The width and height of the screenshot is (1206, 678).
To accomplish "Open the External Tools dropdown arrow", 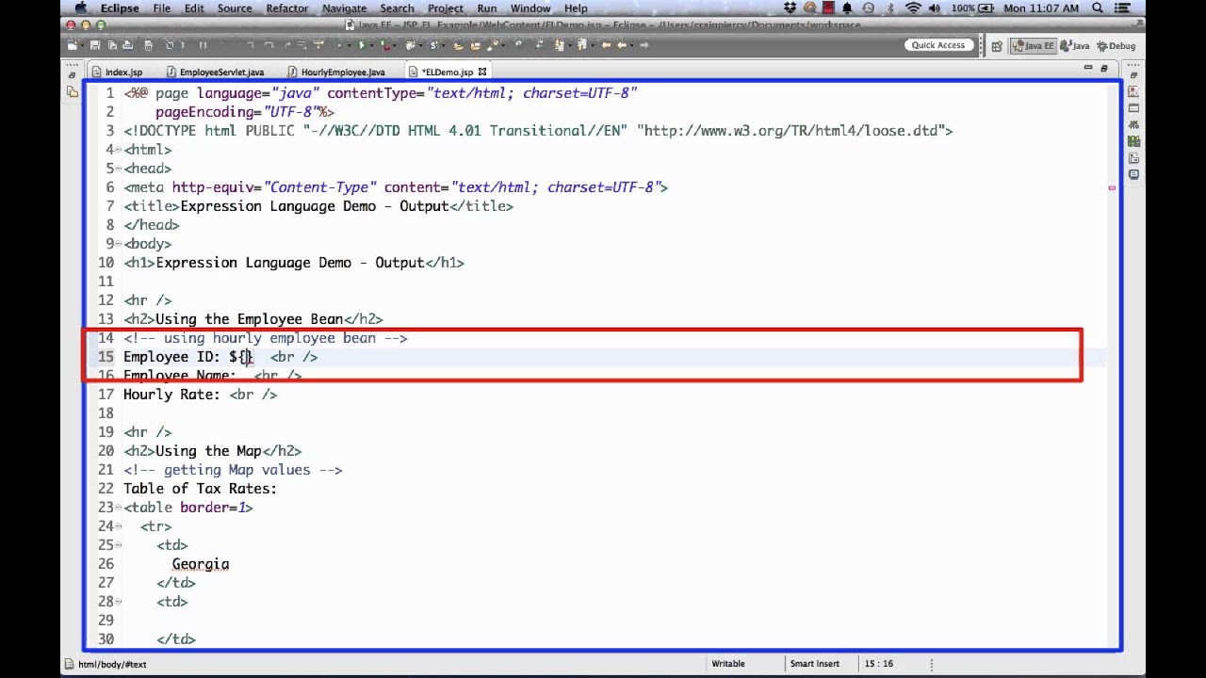I will 395,46.
